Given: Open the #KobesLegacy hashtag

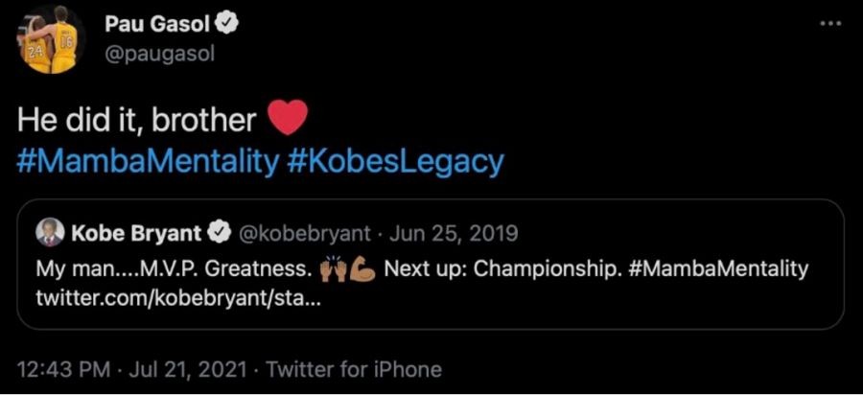Looking at the screenshot, I should (395, 161).
